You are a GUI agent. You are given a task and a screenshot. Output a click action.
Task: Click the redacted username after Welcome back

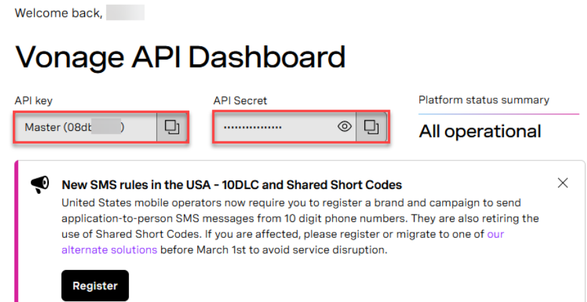[125, 13]
